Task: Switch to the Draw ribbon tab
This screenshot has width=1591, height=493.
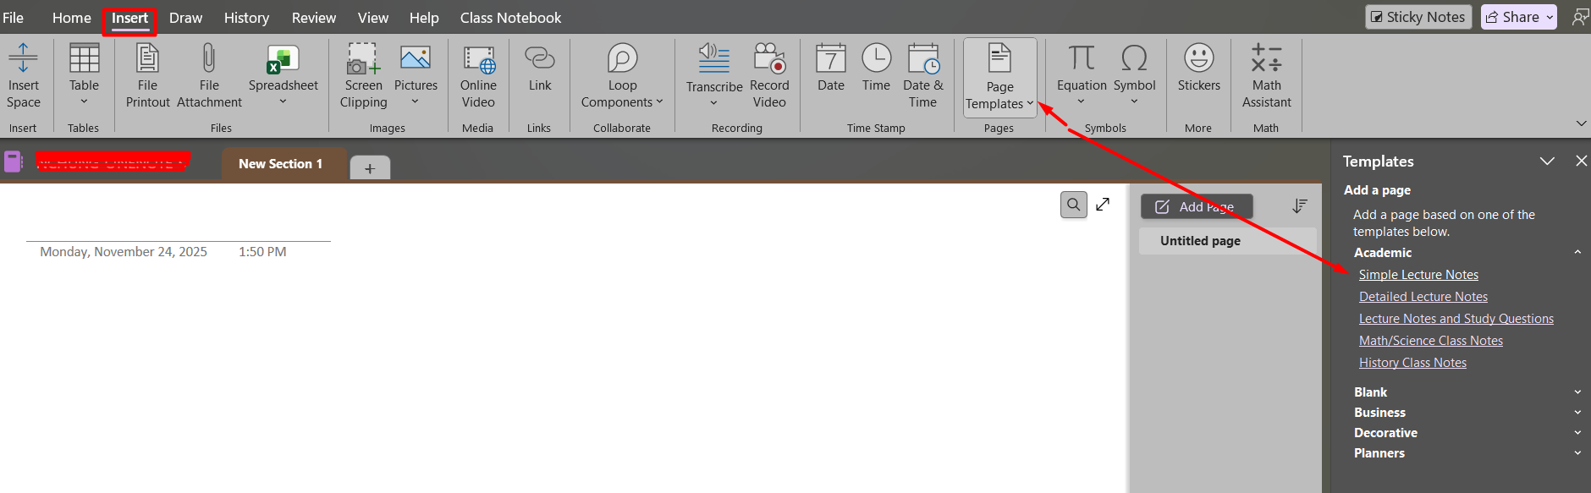Action: 185,18
